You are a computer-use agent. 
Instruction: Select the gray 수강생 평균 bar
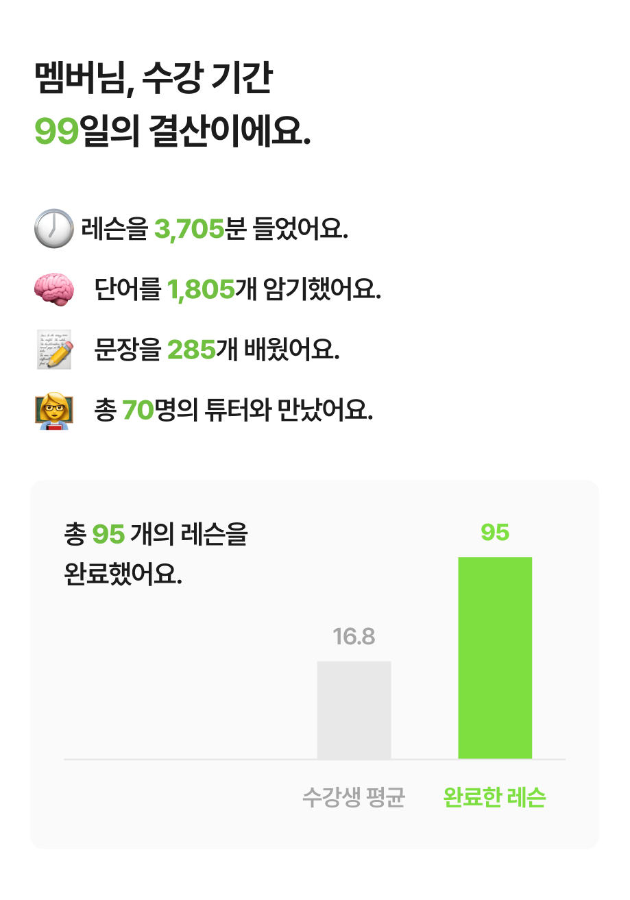354,709
